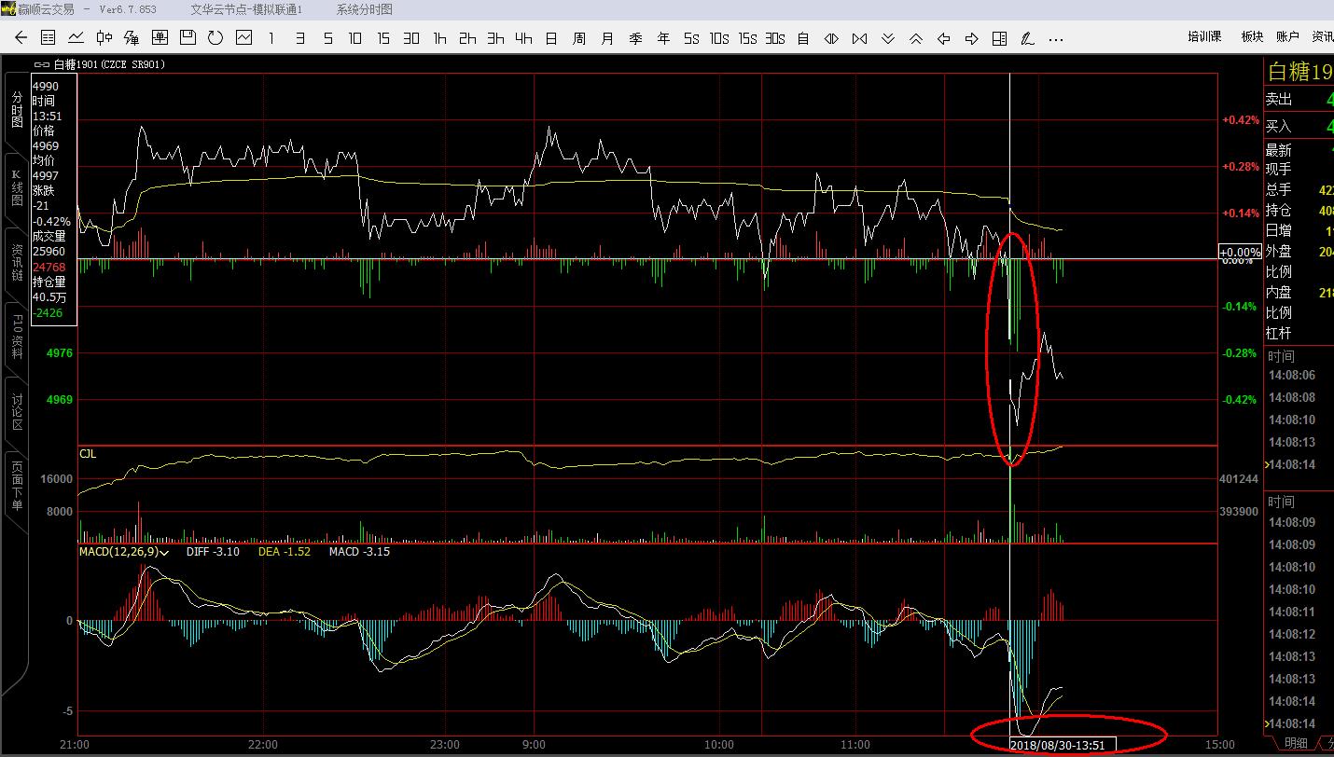Switch to the K线图 side tab
This screenshot has width=1334, height=757.
click(x=16, y=187)
